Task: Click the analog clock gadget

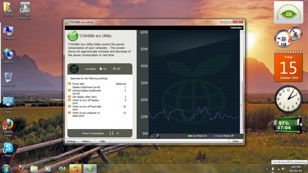Action: (x=288, y=99)
